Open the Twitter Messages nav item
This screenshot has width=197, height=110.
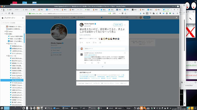click(x=81, y=17)
